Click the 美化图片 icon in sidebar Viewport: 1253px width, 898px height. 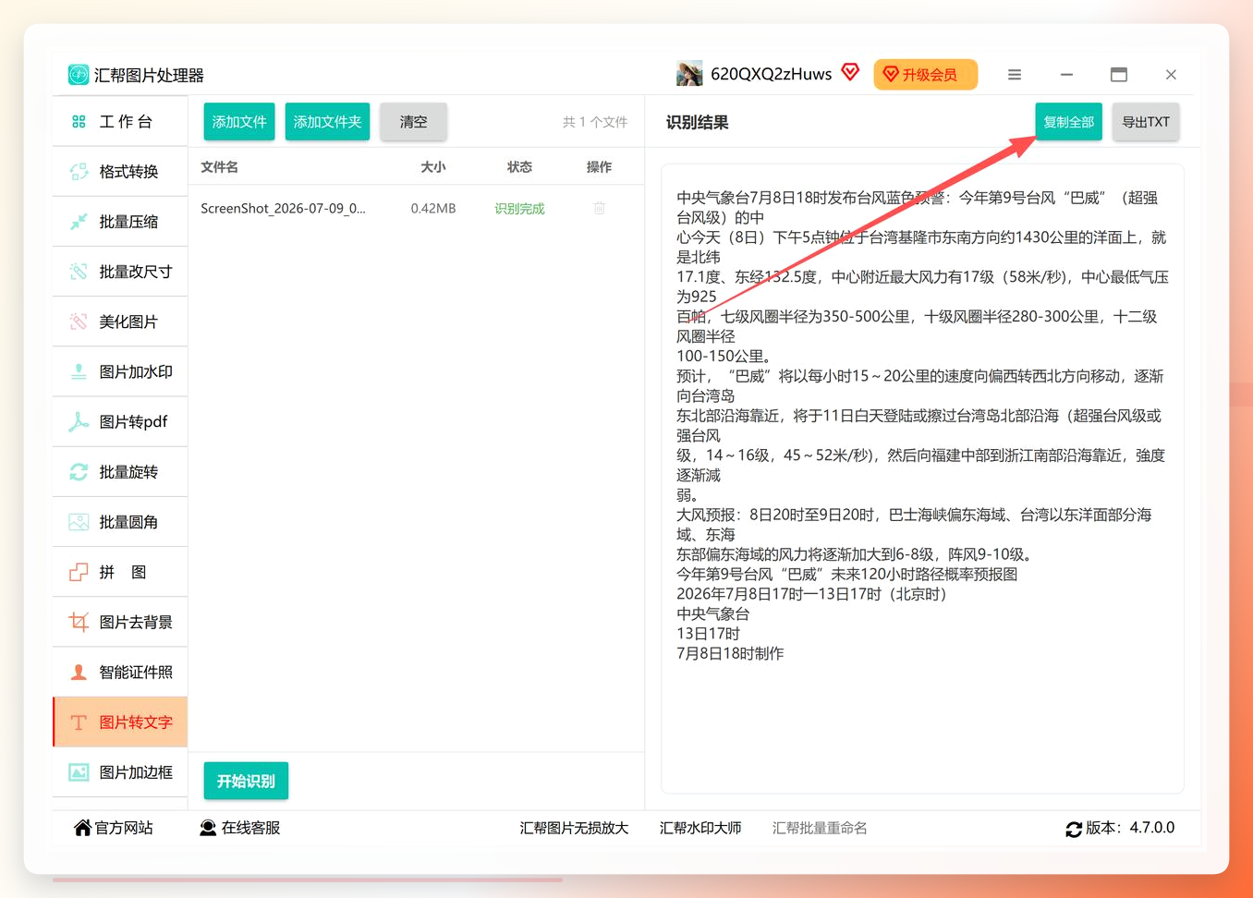[79, 322]
